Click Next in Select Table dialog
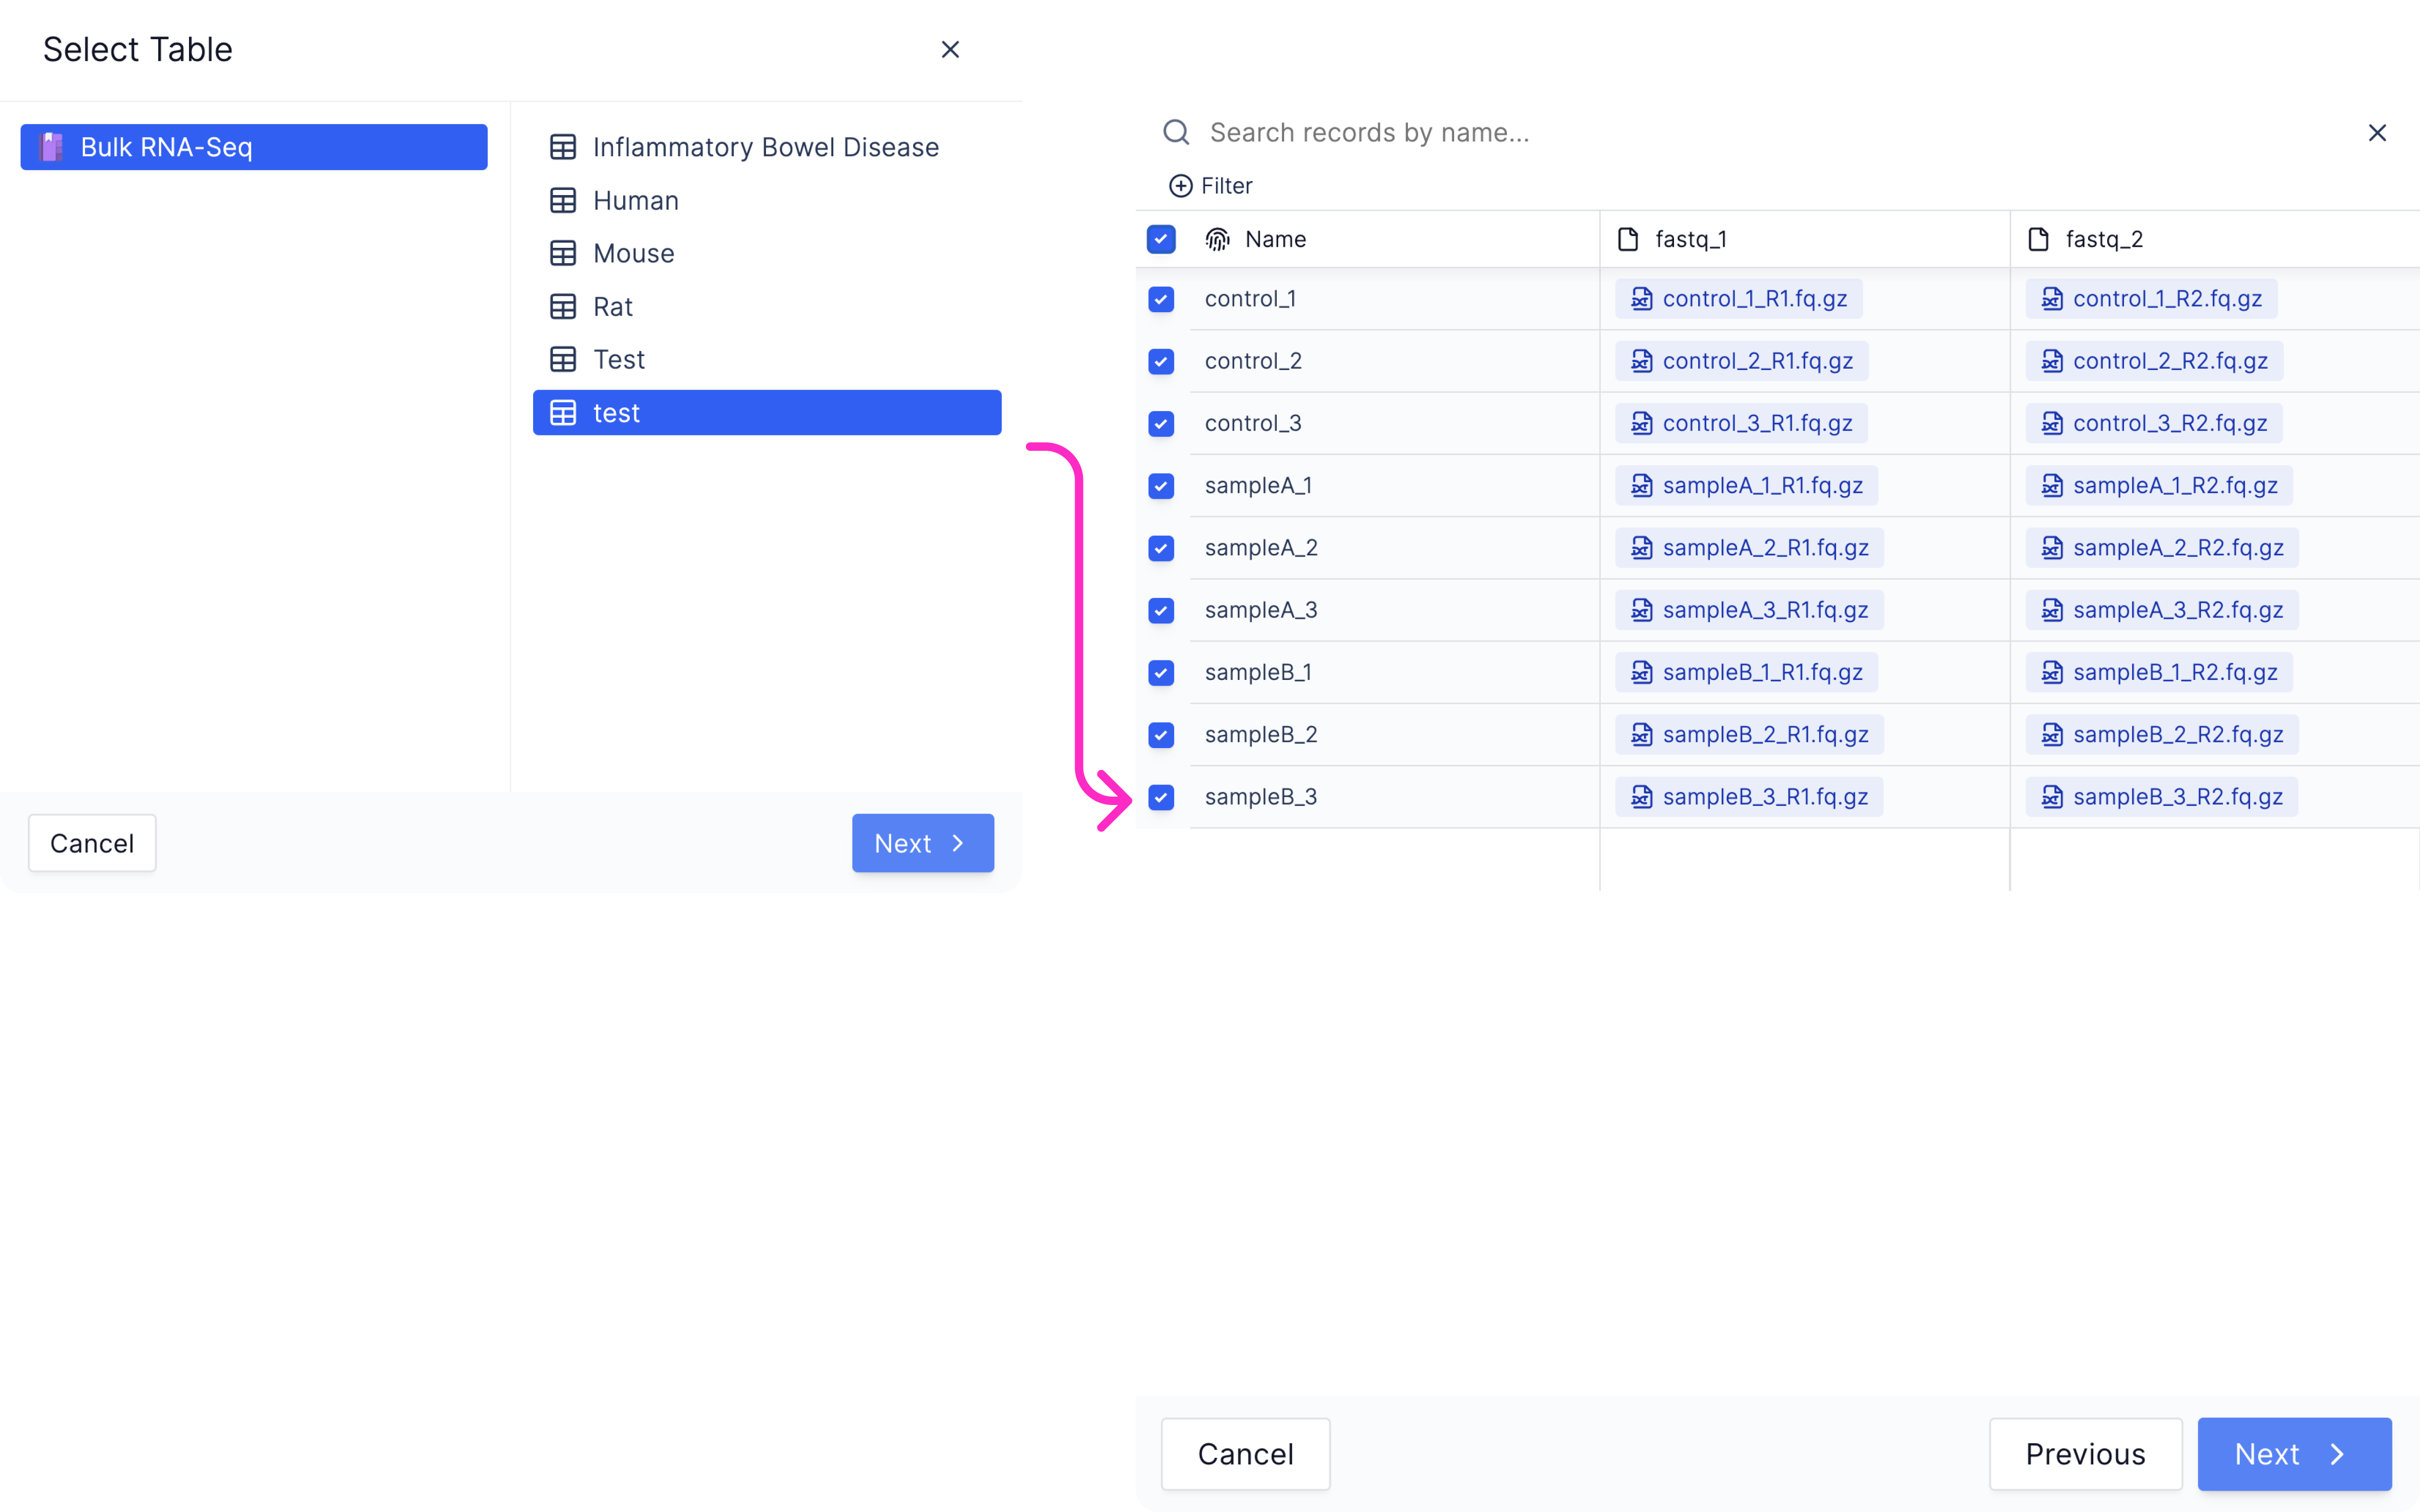 pyautogui.click(x=922, y=843)
